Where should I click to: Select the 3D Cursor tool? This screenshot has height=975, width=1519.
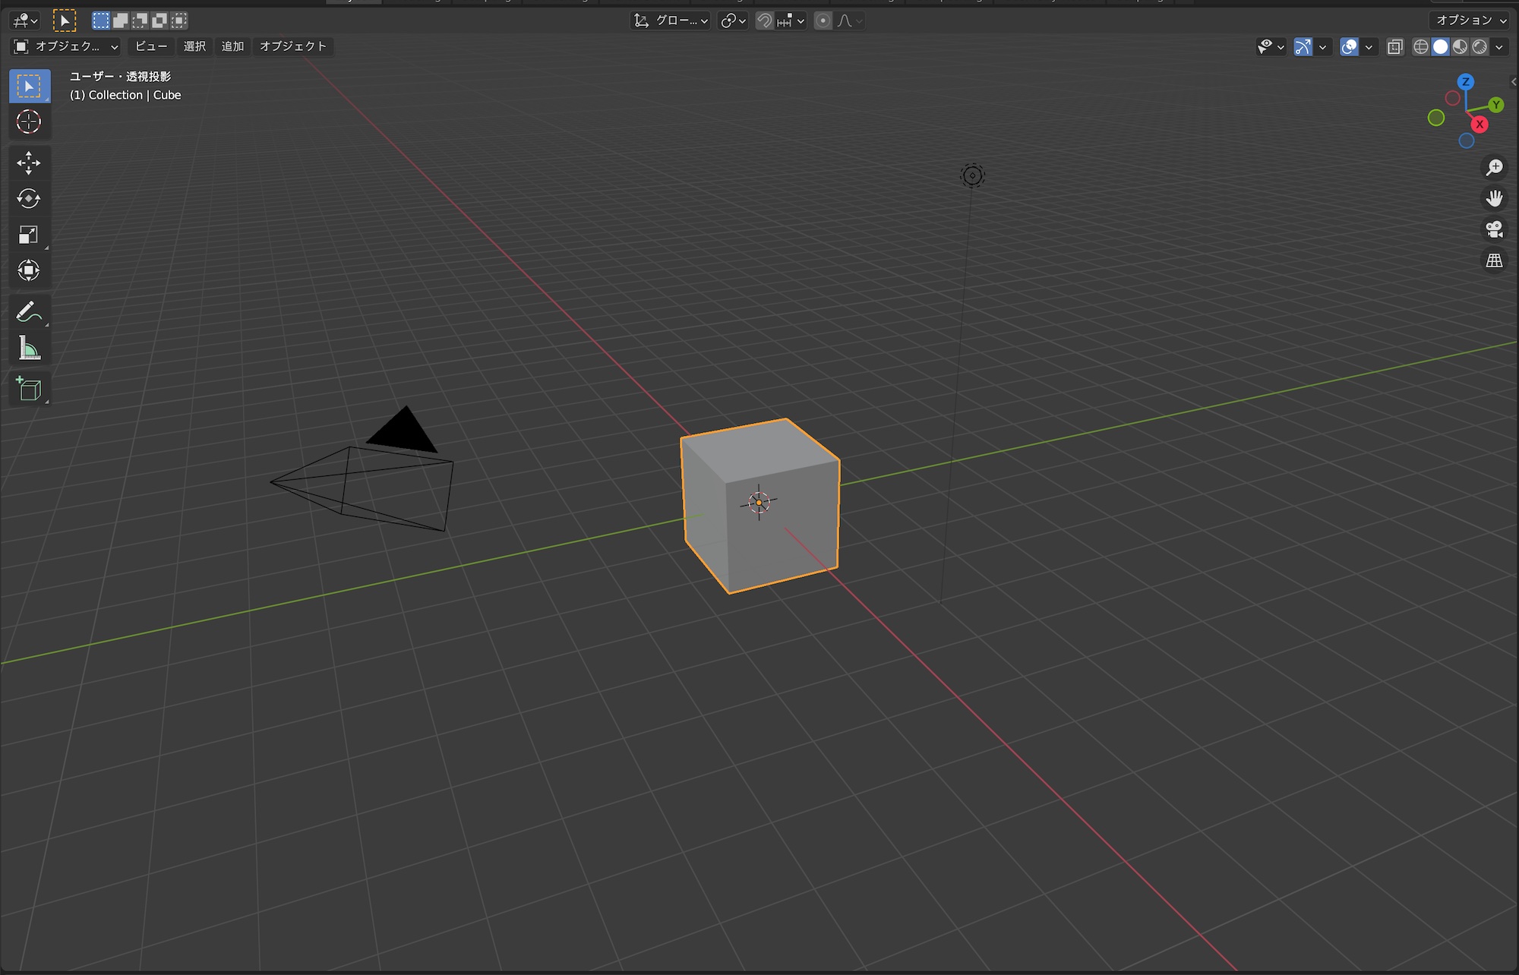29,121
